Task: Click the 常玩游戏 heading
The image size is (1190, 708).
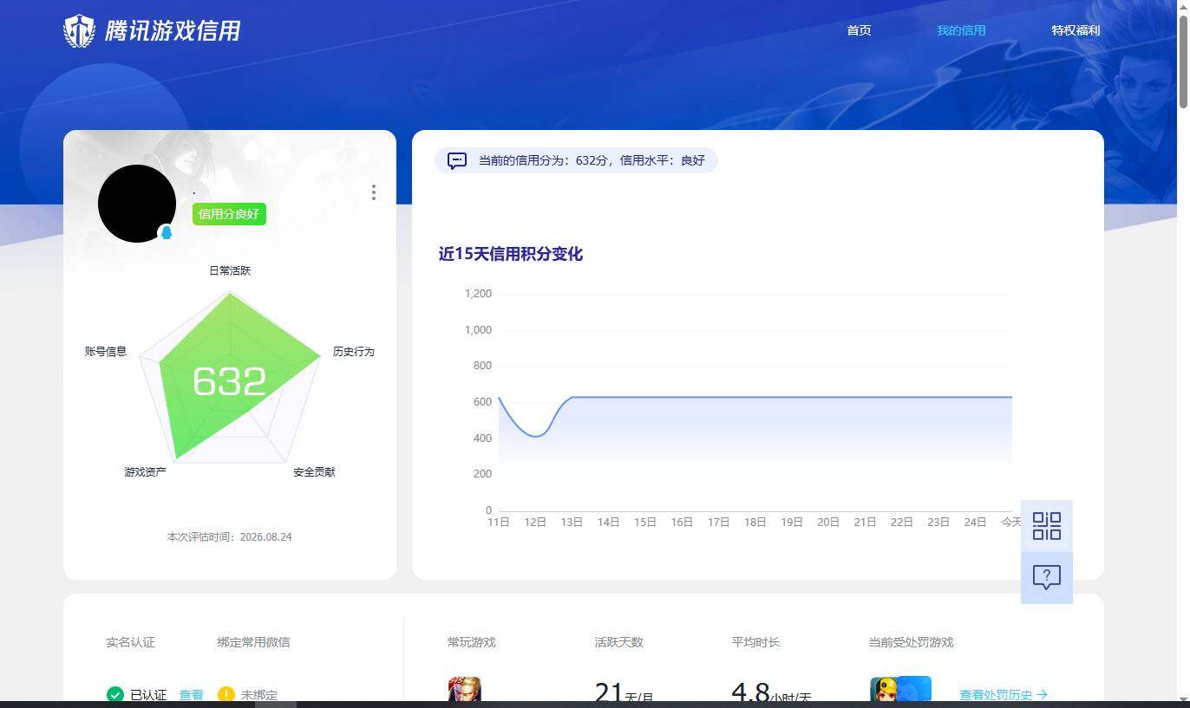Action: (x=472, y=642)
